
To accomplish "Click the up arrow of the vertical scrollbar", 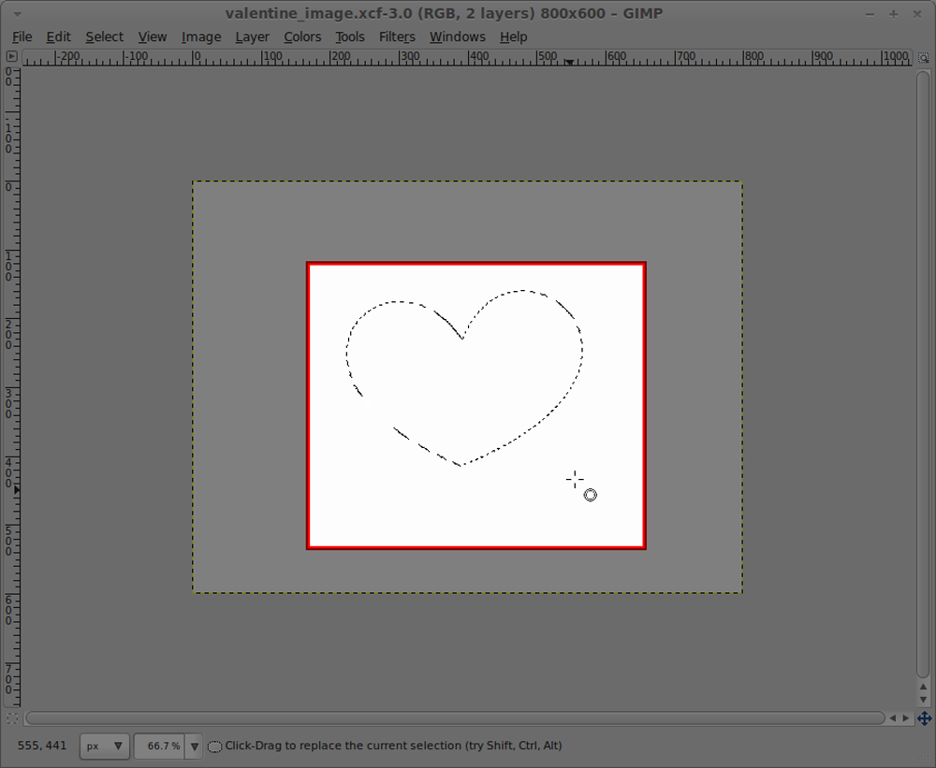I will pyautogui.click(x=922, y=686).
